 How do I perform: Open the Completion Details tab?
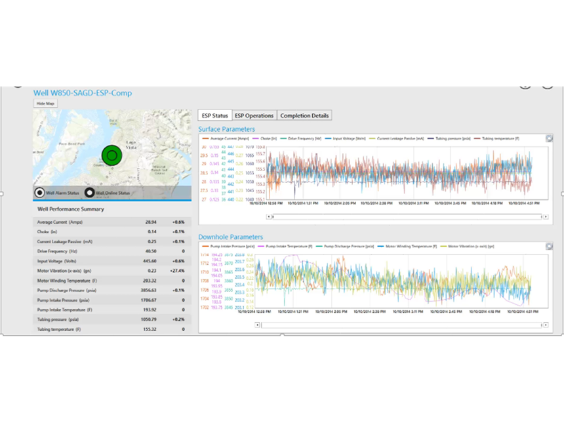click(x=304, y=115)
